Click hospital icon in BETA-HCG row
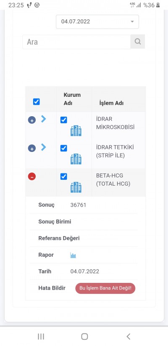Image resolution: width=168 pixels, height=346 pixels. (76, 187)
